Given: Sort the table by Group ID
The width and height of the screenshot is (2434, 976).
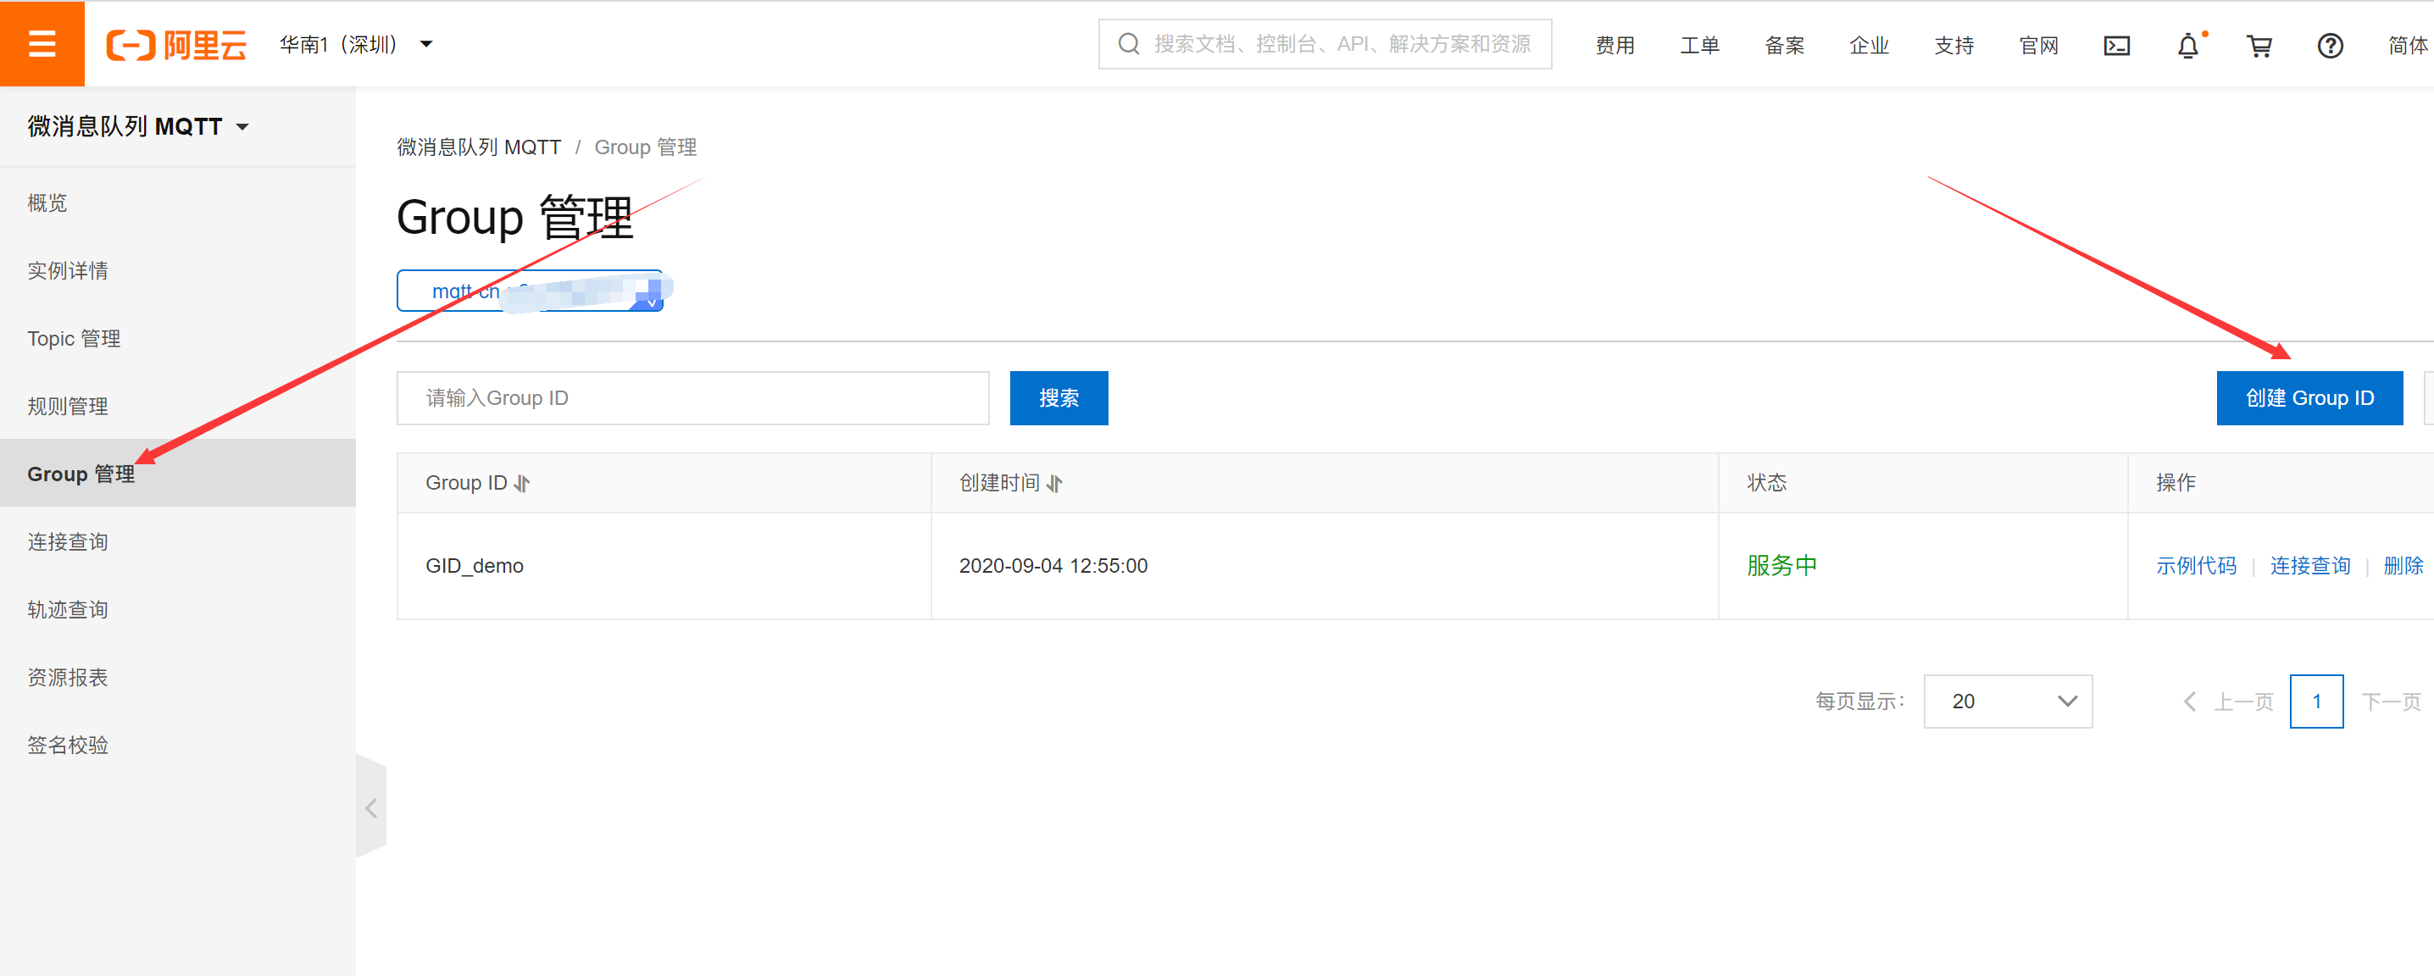Looking at the screenshot, I should [x=521, y=483].
